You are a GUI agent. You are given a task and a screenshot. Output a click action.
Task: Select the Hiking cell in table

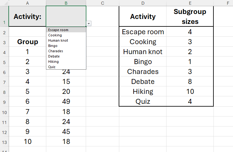click(x=143, y=91)
